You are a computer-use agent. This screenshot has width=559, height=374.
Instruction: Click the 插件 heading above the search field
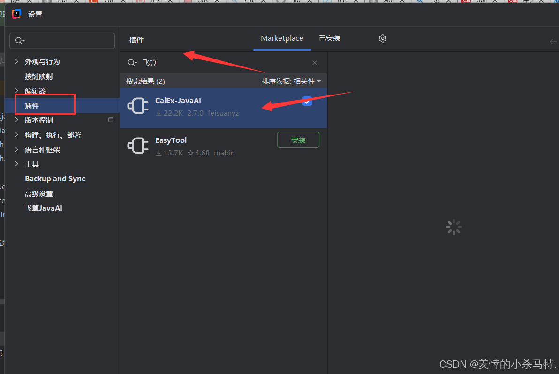[136, 40]
